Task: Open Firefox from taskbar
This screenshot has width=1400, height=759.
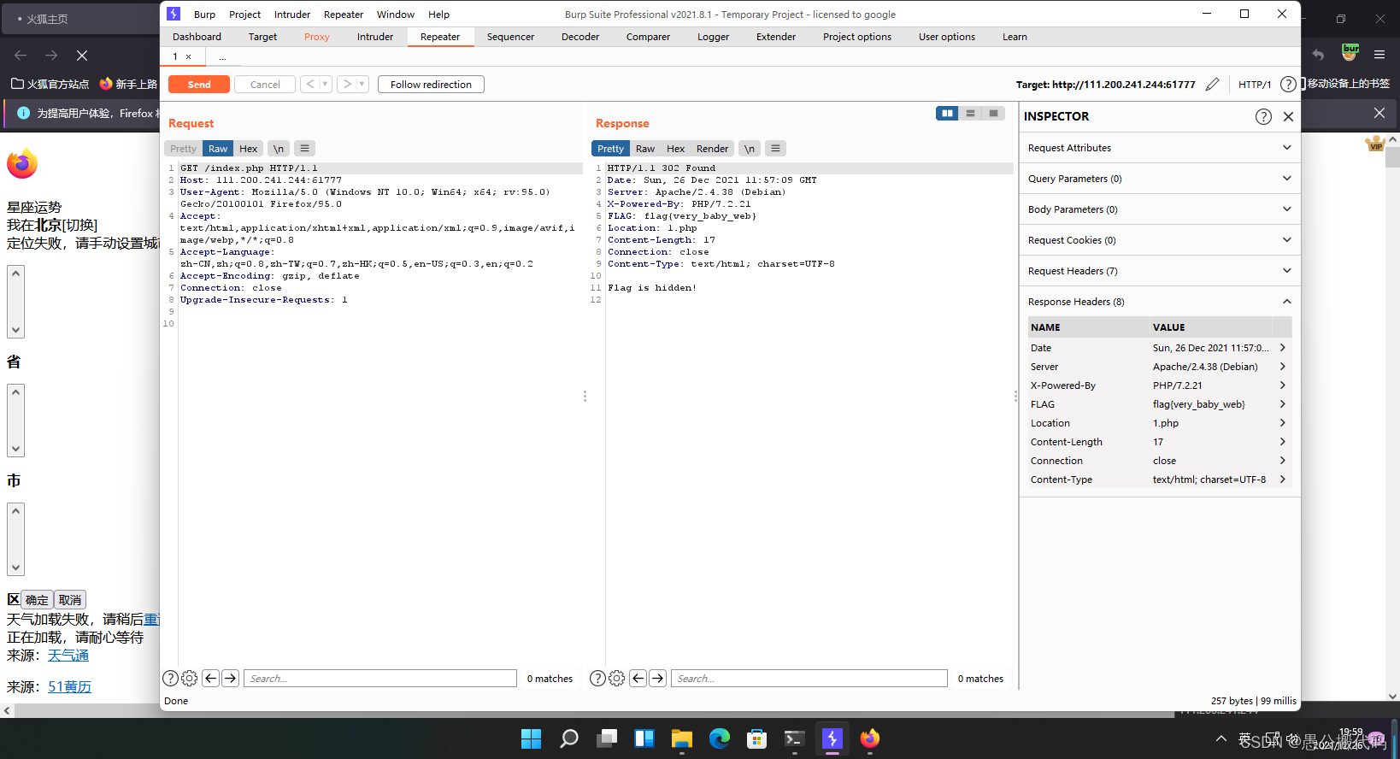Action: [x=869, y=738]
